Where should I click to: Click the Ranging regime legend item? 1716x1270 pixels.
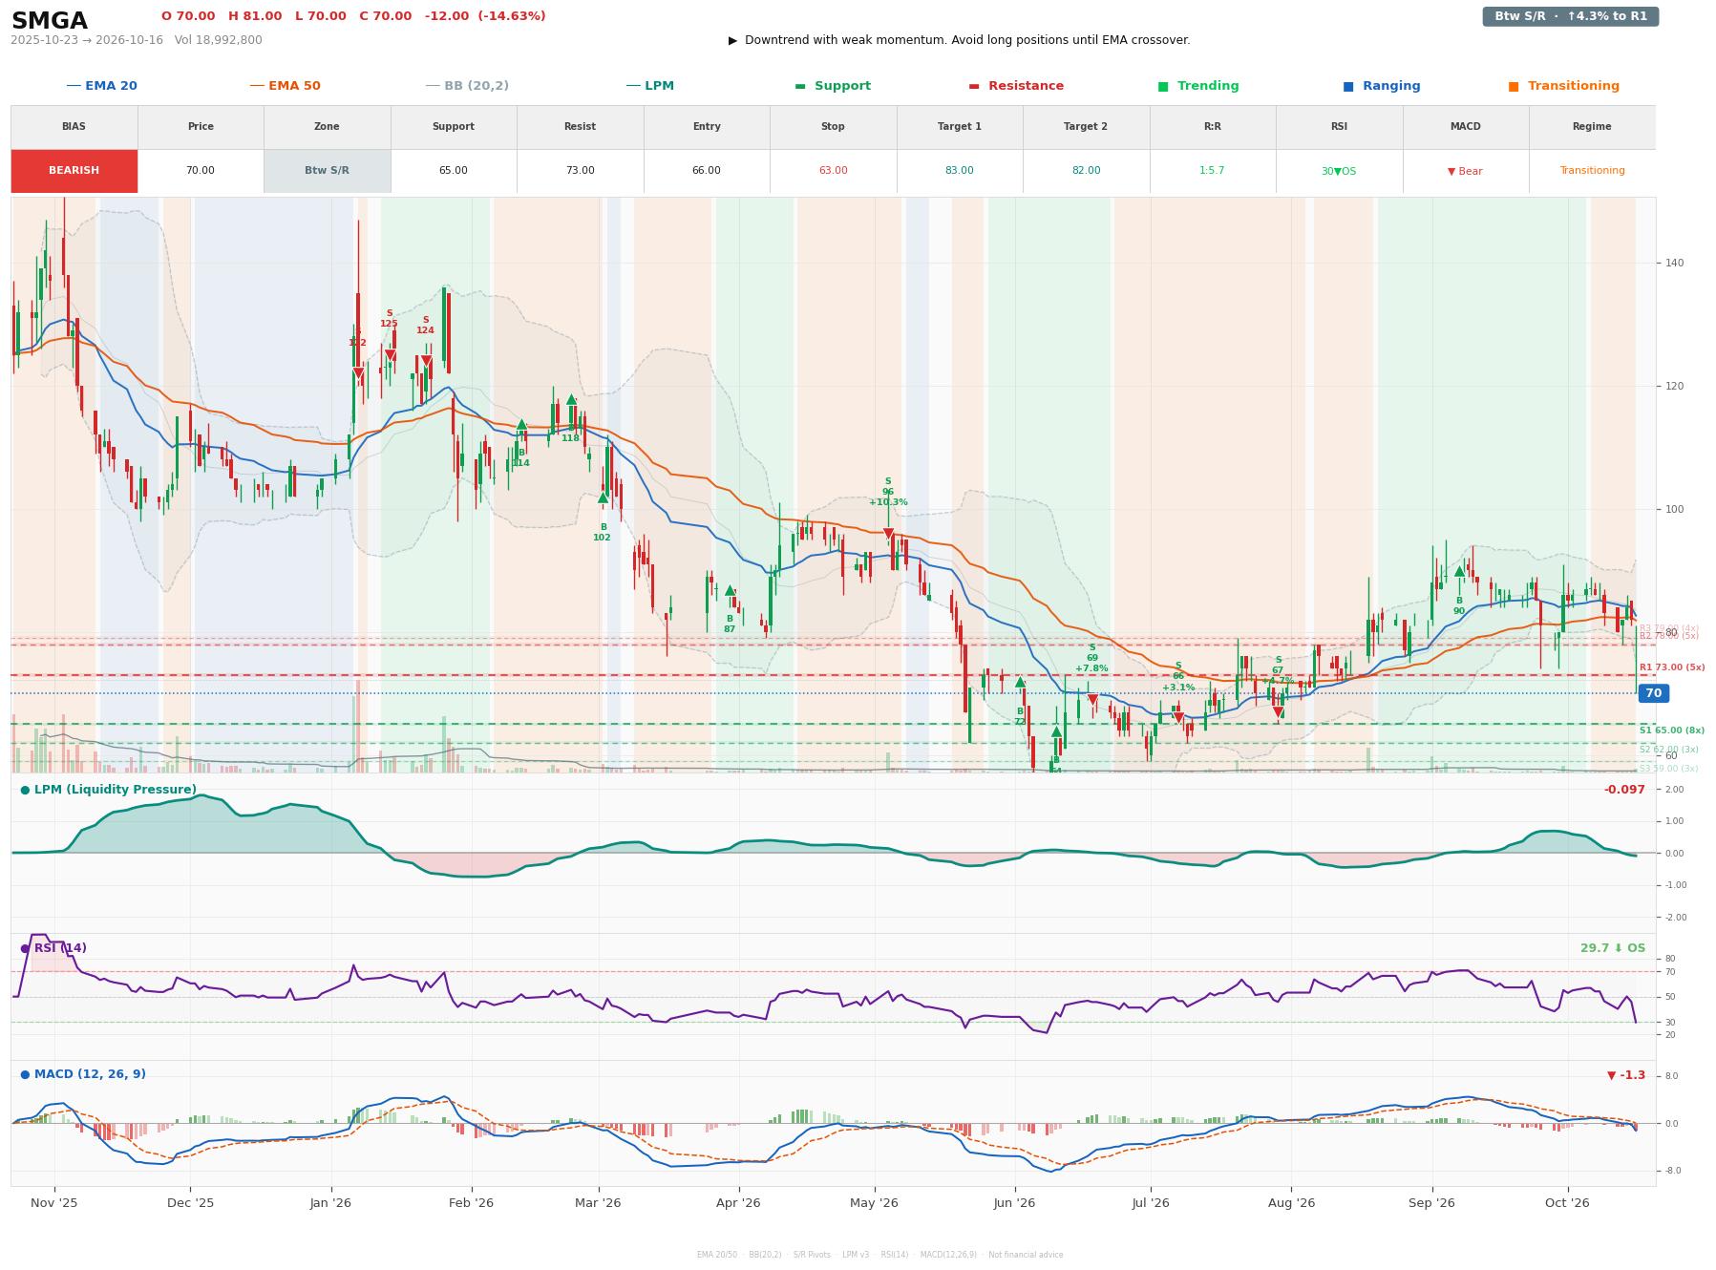point(1382,86)
